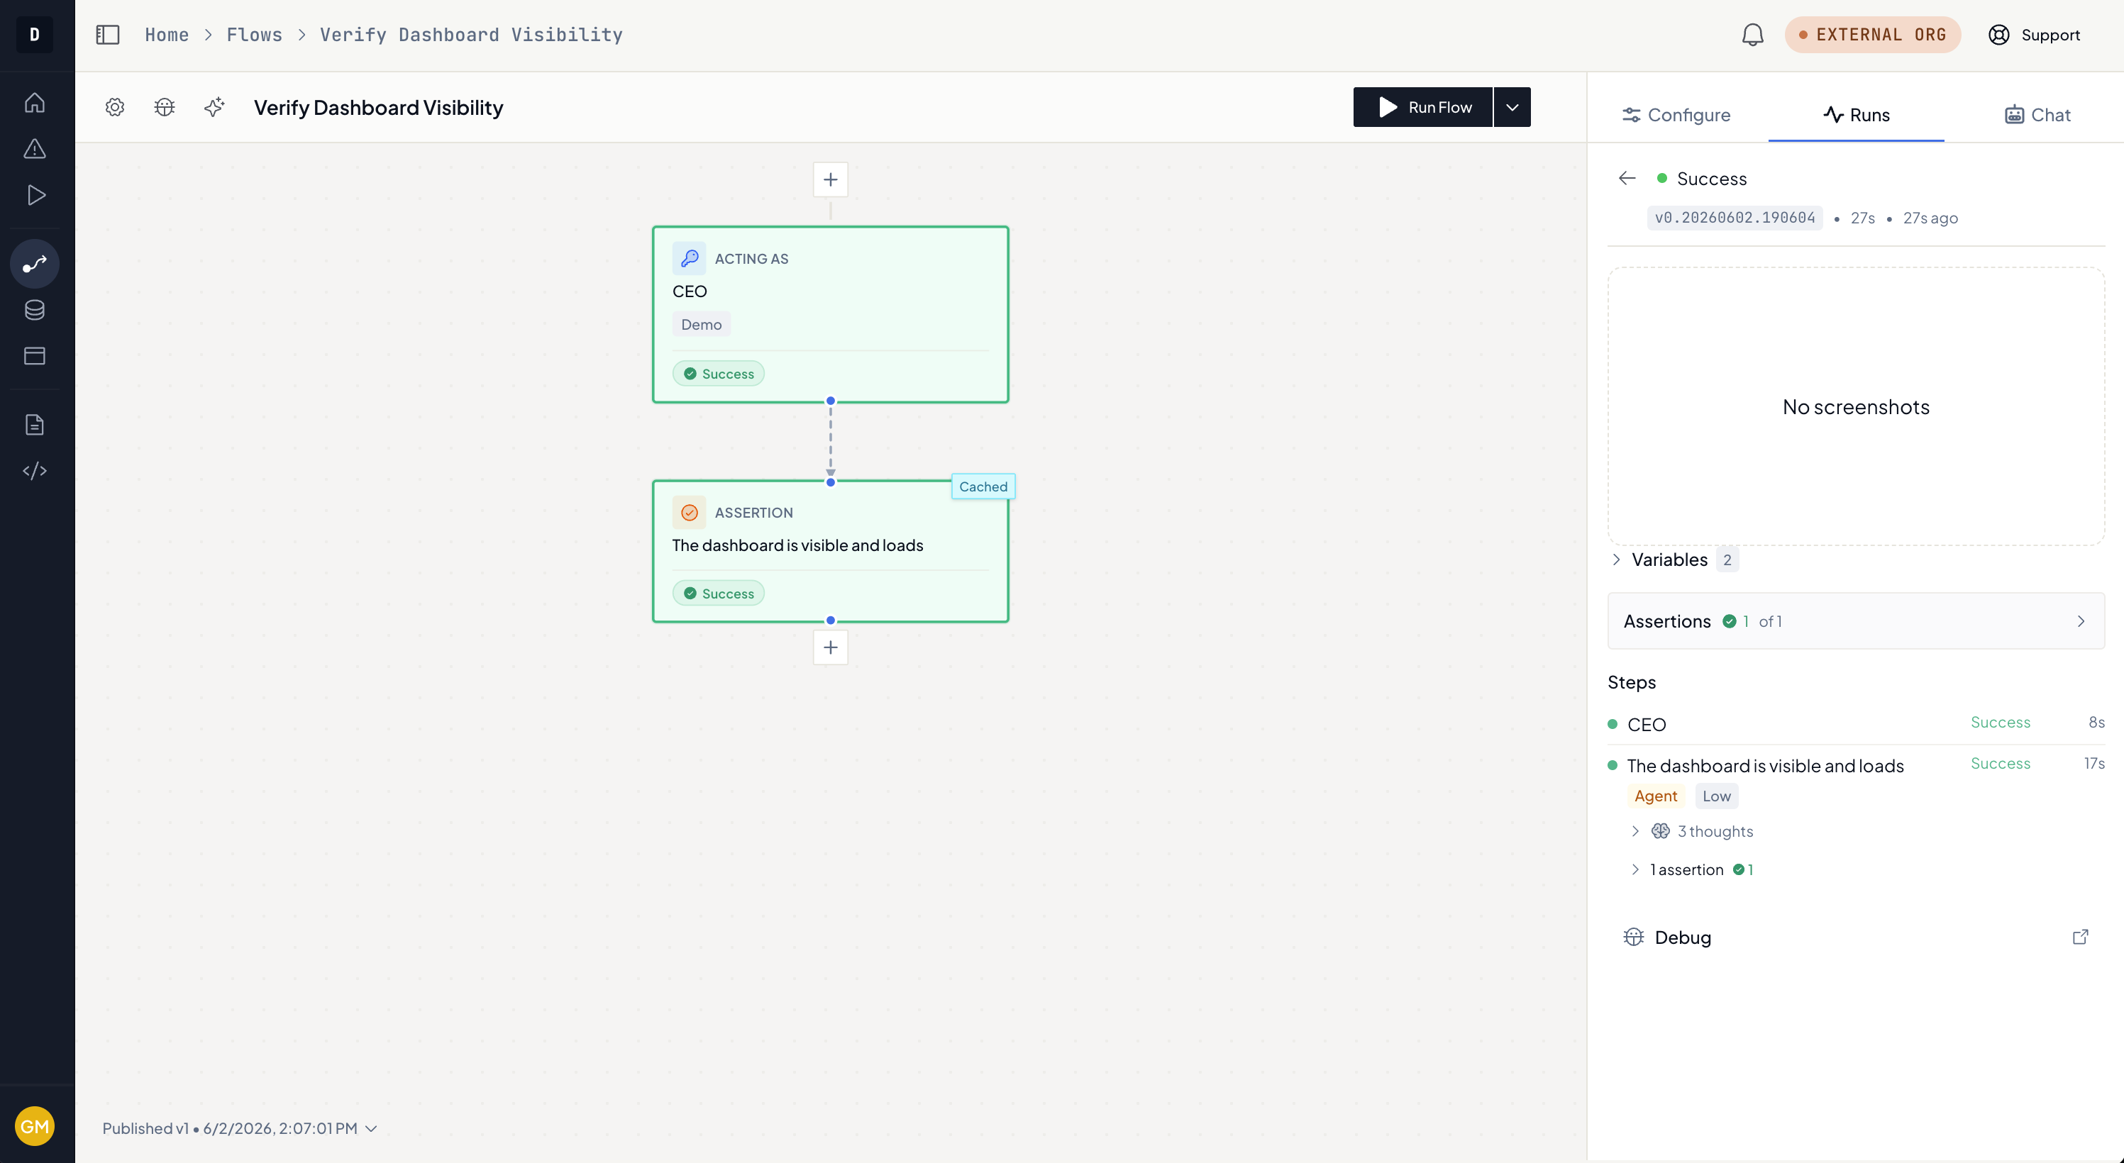Screen dimensions: 2124x1163
Task: Open the notifications bell
Action: click(x=1752, y=35)
